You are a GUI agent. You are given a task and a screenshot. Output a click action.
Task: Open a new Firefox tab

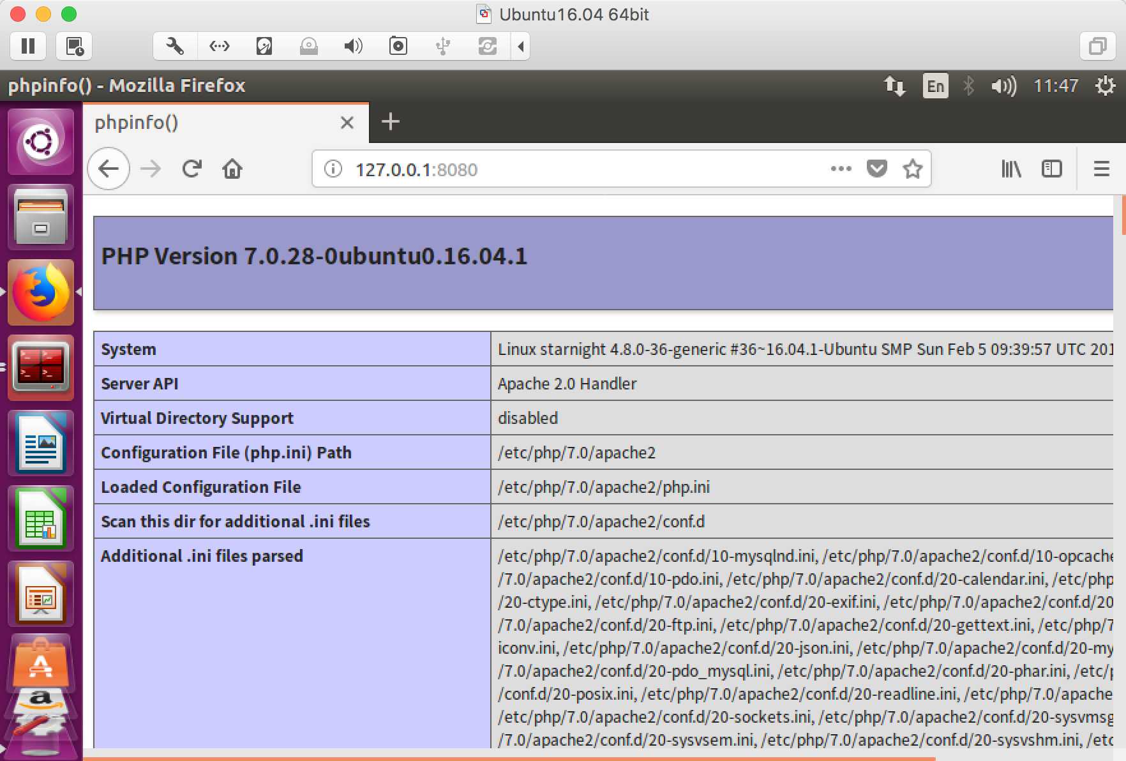coord(390,121)
